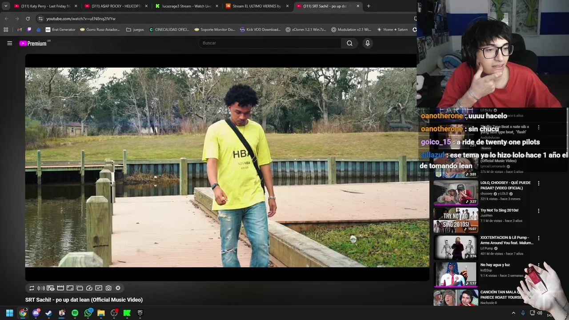Open Discord from the taskbar

tap(36, 313)
